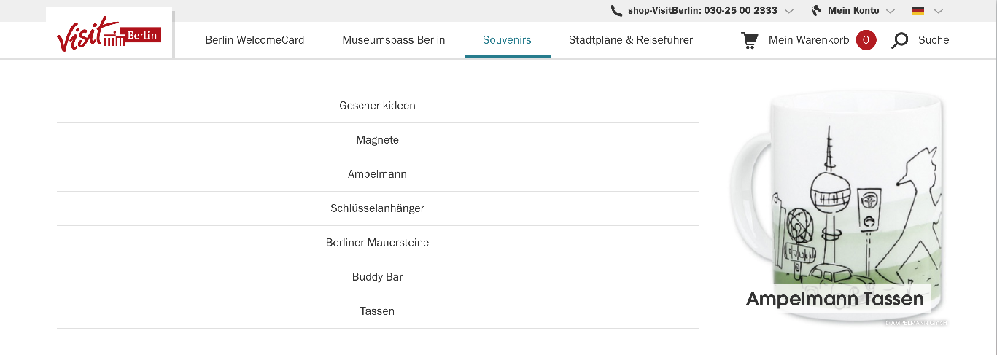This screenshot has width=997, height=355.
Task: Open the Berlin WelcomeCard menu
Action: click(255, 40)
